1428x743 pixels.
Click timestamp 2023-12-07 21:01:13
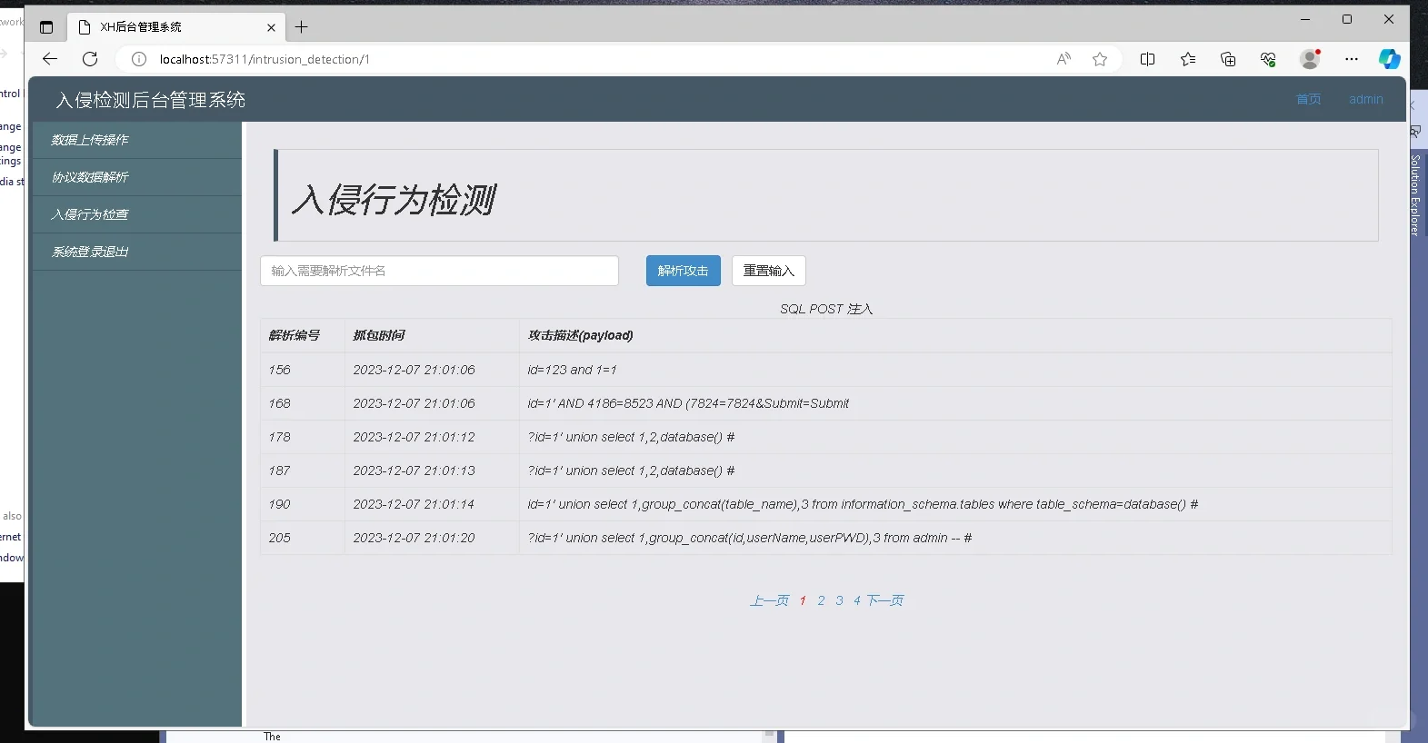414,471
